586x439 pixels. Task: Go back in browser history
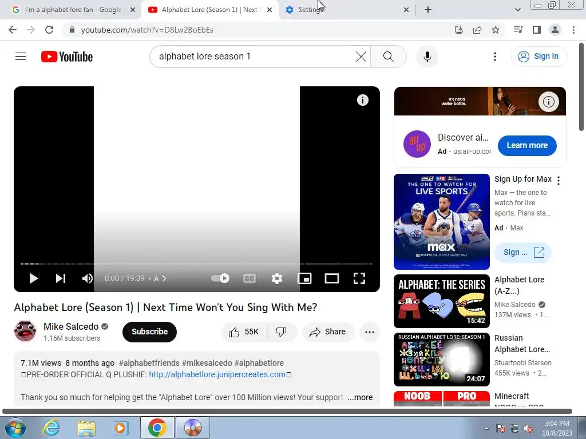[x=13, y=30]
